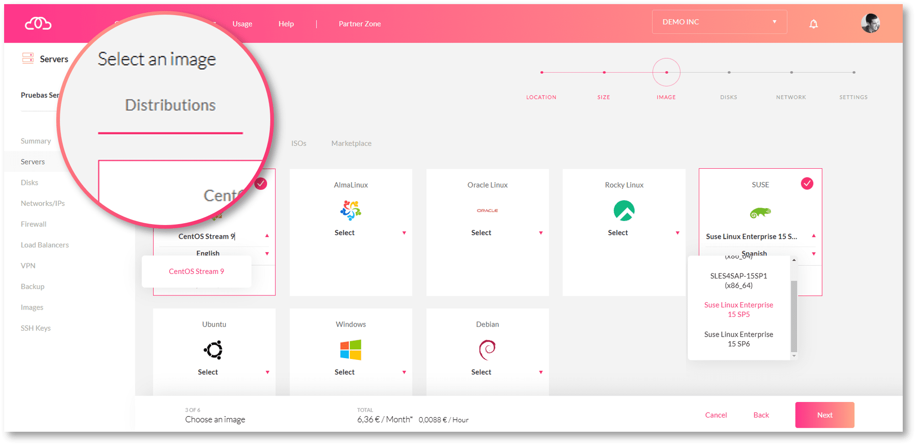Click the Servers section icon
This screenshot has height=445, width=916.
click(28, 58)
